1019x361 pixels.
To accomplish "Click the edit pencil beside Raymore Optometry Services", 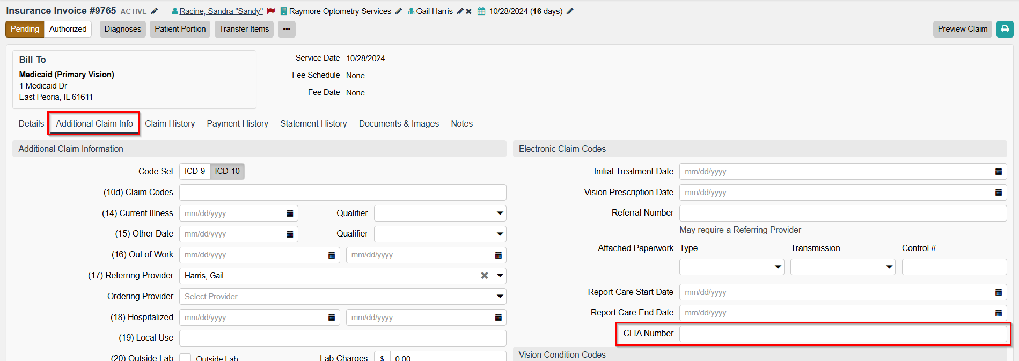I will [x=398, y=11].
